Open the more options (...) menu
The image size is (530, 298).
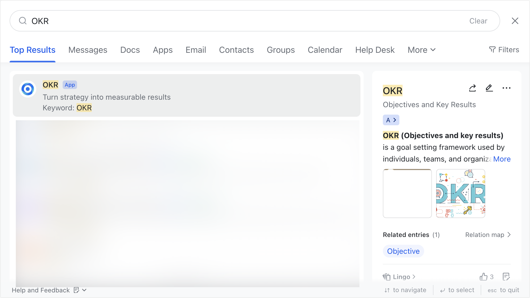[507, 88]
